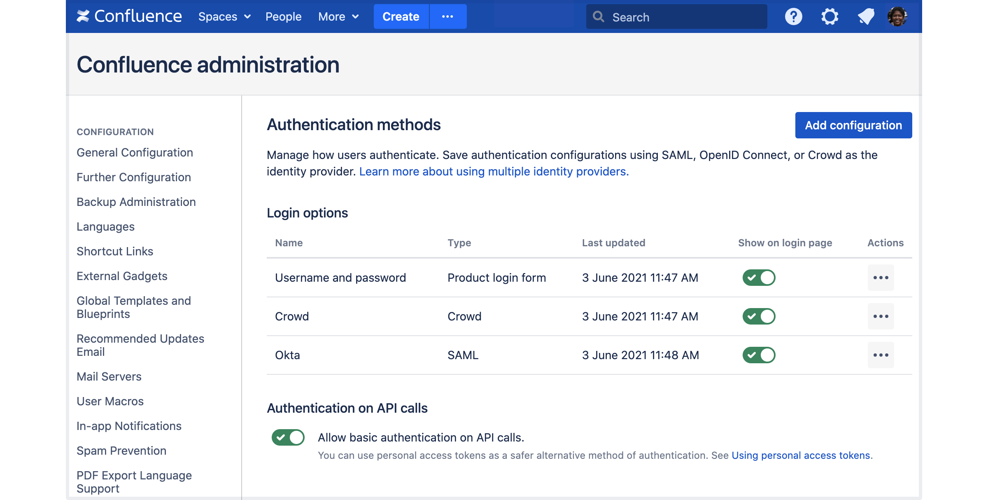988x500 pixels.
Task: Open actions menu for Crowd row
Action: (881, 316)
